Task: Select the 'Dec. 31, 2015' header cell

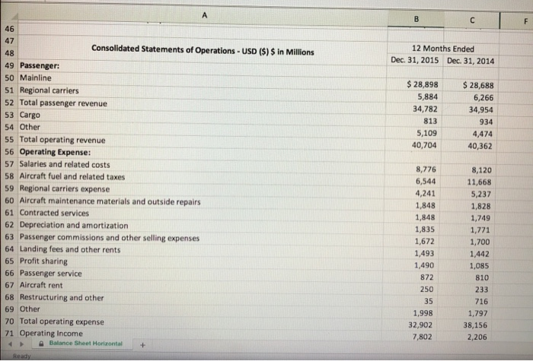Action: pos(415,60)
